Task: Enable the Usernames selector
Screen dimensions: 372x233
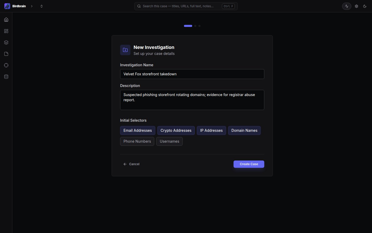Action: [169, 141]
